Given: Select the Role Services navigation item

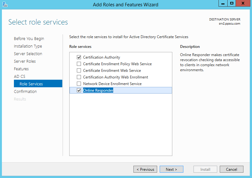Looking at the screenshot, I should pos(38,83).
